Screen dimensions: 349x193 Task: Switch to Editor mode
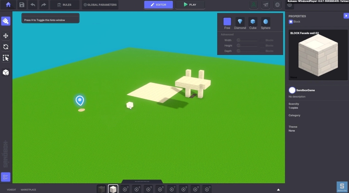point(159,5)
